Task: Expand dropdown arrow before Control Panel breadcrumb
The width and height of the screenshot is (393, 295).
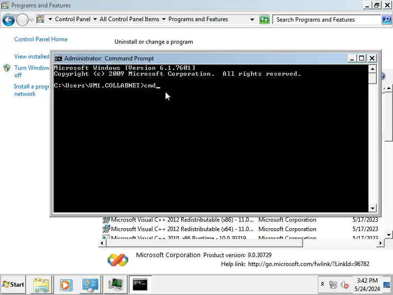Action: 50,19
